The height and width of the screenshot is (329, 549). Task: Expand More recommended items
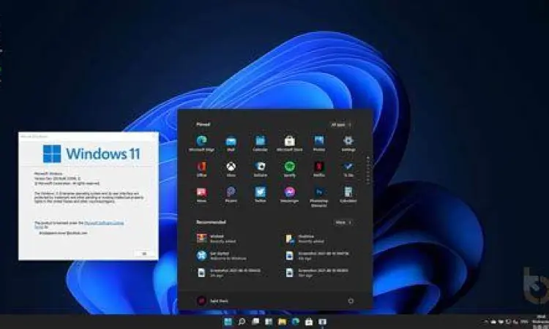pos(343,222)
